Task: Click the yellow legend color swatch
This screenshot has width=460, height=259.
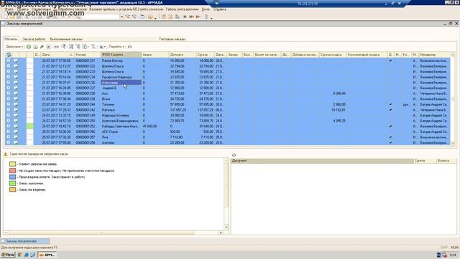Action: [12, 164]
